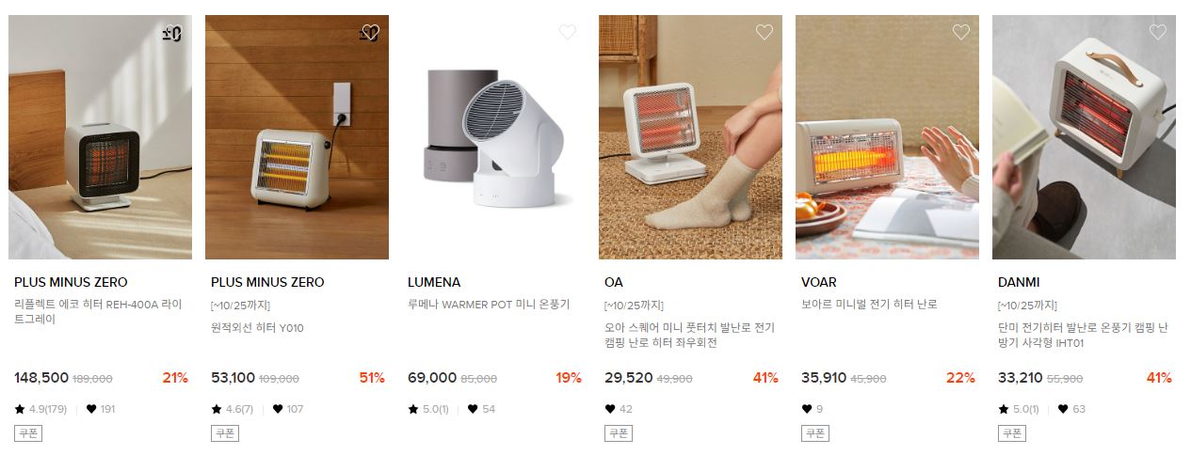
Task: Toggle wishlist heart on VOAR heater image
Action: [x=960, y=32]
